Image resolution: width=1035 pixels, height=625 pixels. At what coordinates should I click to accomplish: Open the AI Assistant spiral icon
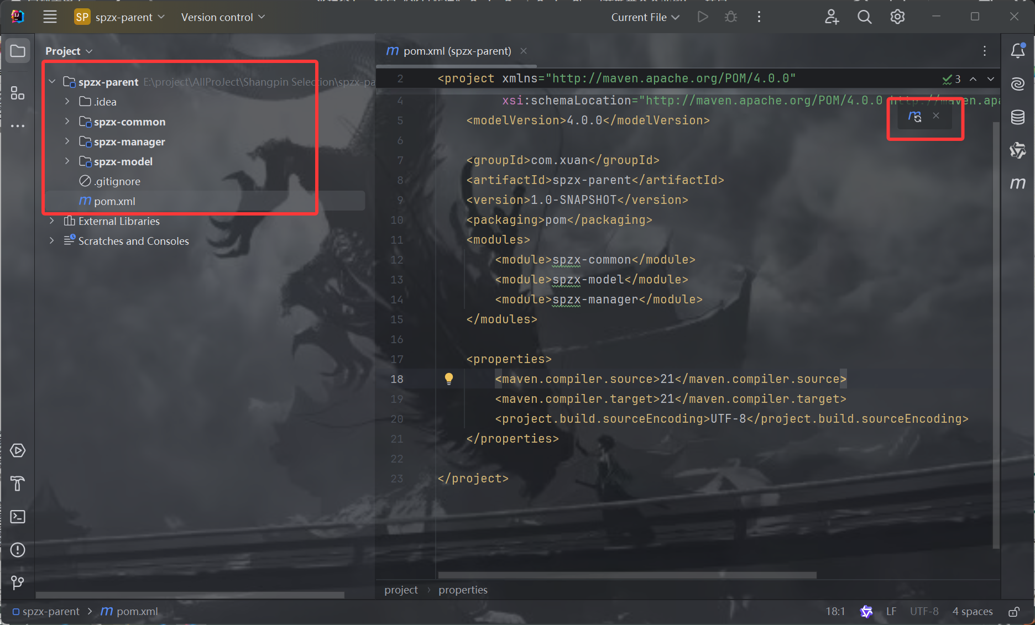(x=1018, y=84)
